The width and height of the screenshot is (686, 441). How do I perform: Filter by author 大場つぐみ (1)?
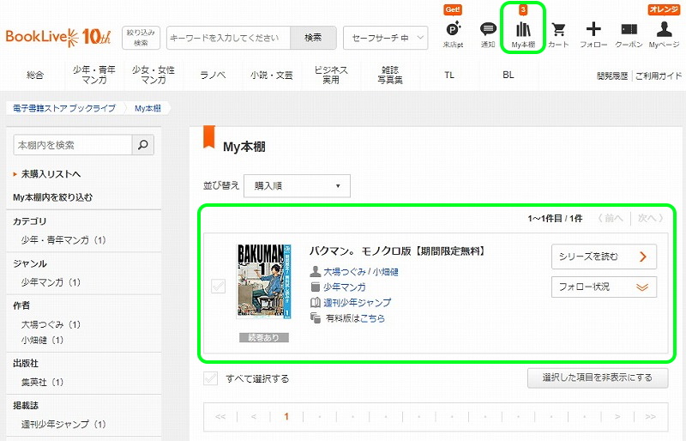coord(51,324)
